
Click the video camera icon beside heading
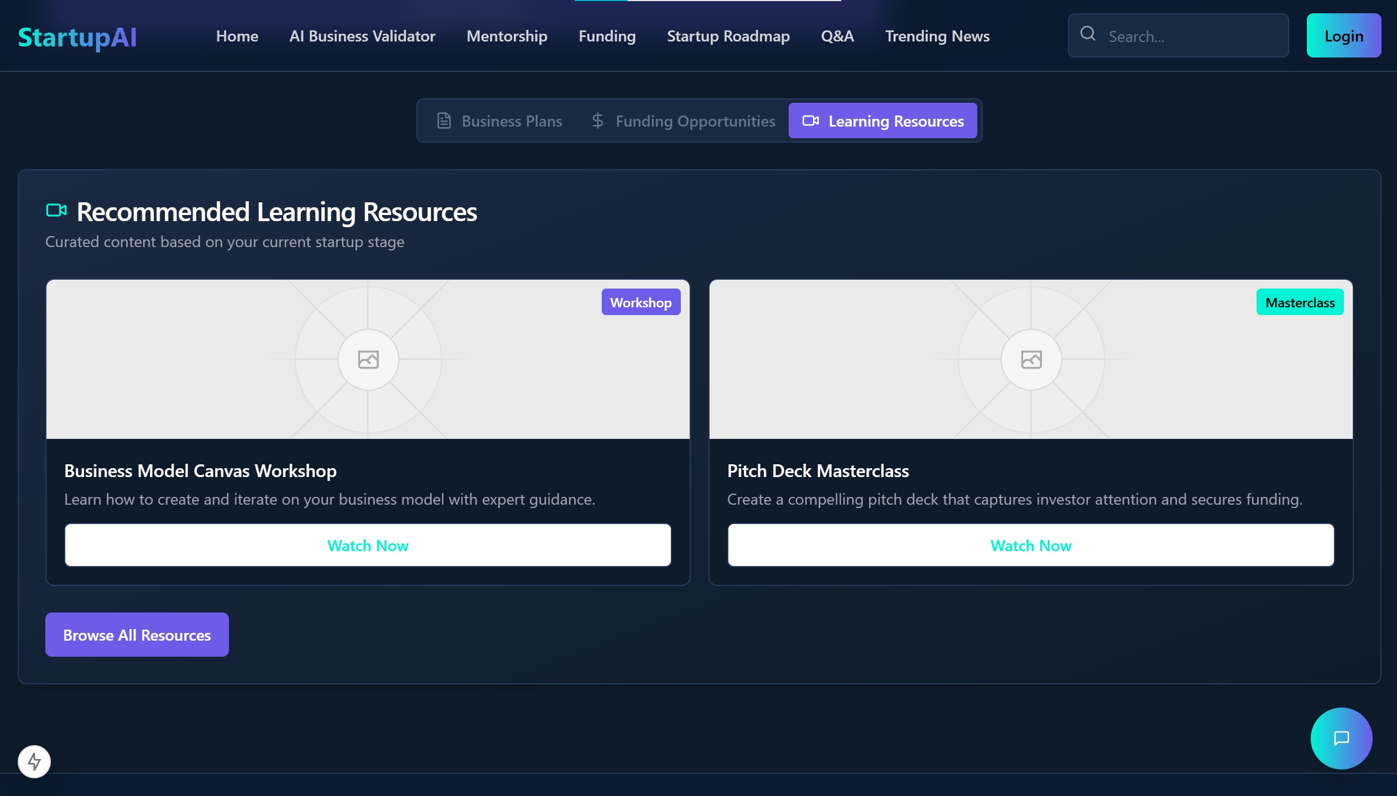[56, 211]
